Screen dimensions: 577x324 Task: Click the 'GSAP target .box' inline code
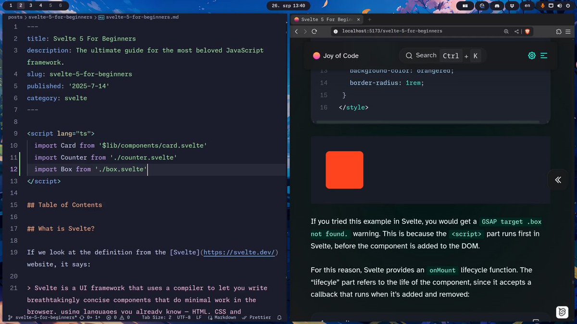click(512, 222)
